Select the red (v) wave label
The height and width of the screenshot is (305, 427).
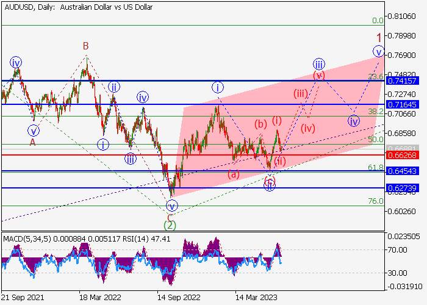[319, 75]
